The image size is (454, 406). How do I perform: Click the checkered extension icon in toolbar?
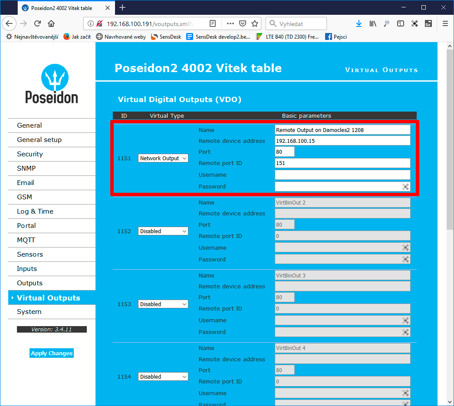pyautogui.click(x=415, y=23)
